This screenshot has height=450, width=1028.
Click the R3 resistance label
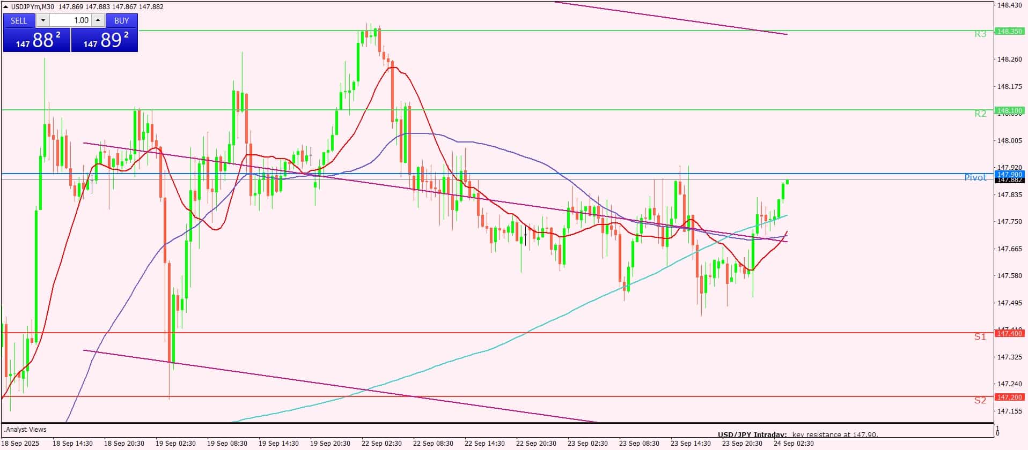[980, 34]
